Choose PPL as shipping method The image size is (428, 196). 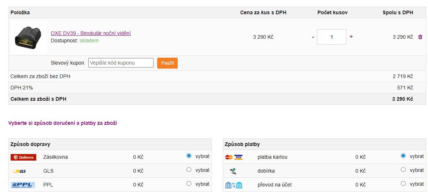(x=189, y=184)
